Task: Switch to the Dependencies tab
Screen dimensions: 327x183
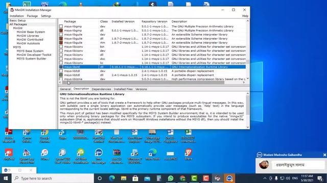Action: pos(101,89)
